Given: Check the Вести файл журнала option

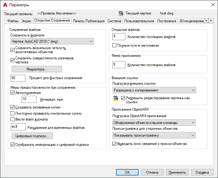Looking at the screenshot, I should [x=13, y=119].
